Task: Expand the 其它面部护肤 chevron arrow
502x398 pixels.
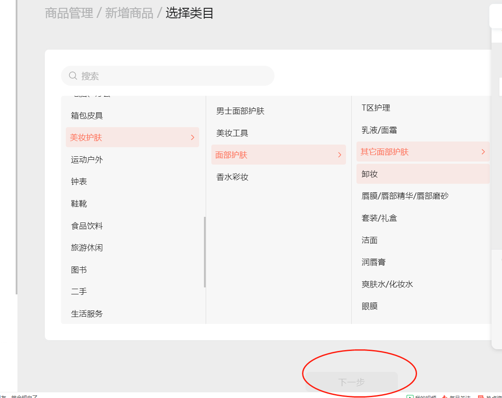Action: (x=483, y=152)
